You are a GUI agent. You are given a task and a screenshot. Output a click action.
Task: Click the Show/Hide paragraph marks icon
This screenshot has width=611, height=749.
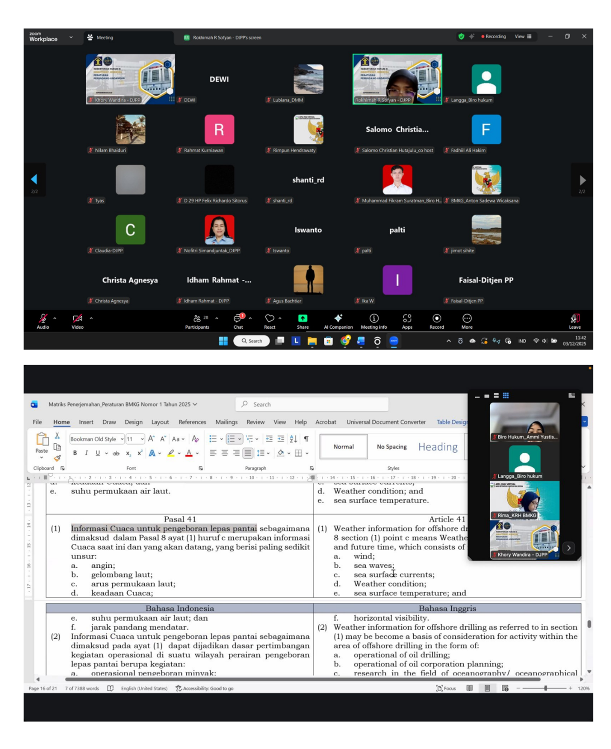pos(306,439)
